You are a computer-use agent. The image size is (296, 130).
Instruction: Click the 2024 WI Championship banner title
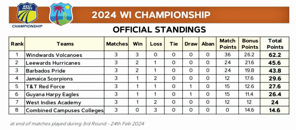click(x=151, y=15)
